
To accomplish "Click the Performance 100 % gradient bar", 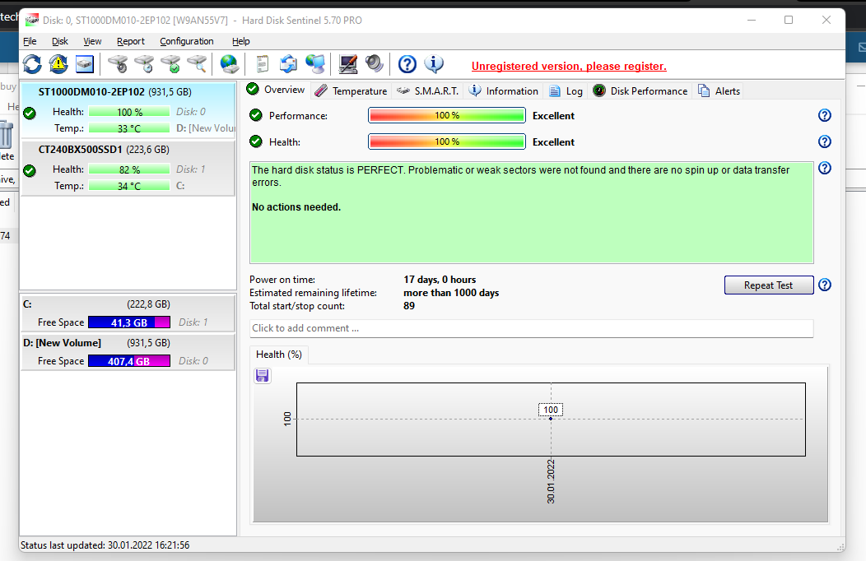I will (447, 115).
